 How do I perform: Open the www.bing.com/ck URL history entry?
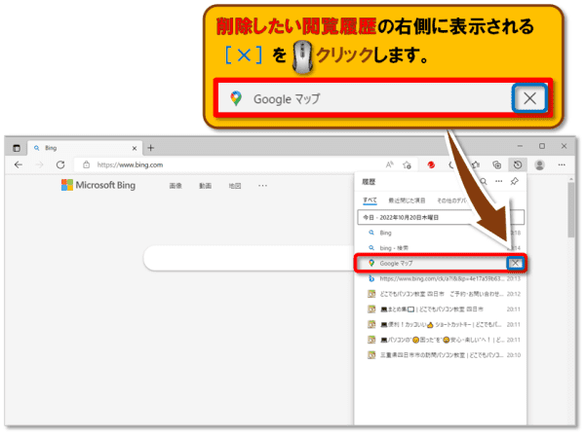point(441,278)
